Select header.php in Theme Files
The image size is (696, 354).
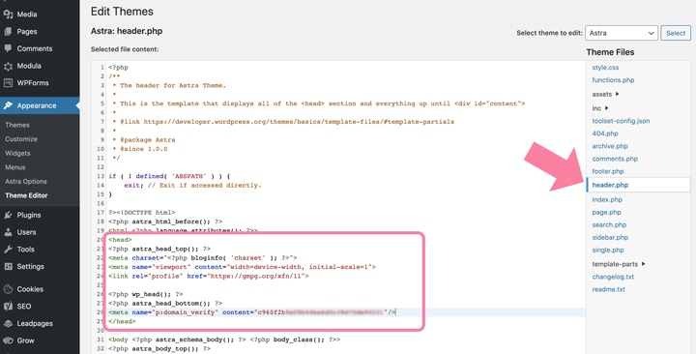638,185
